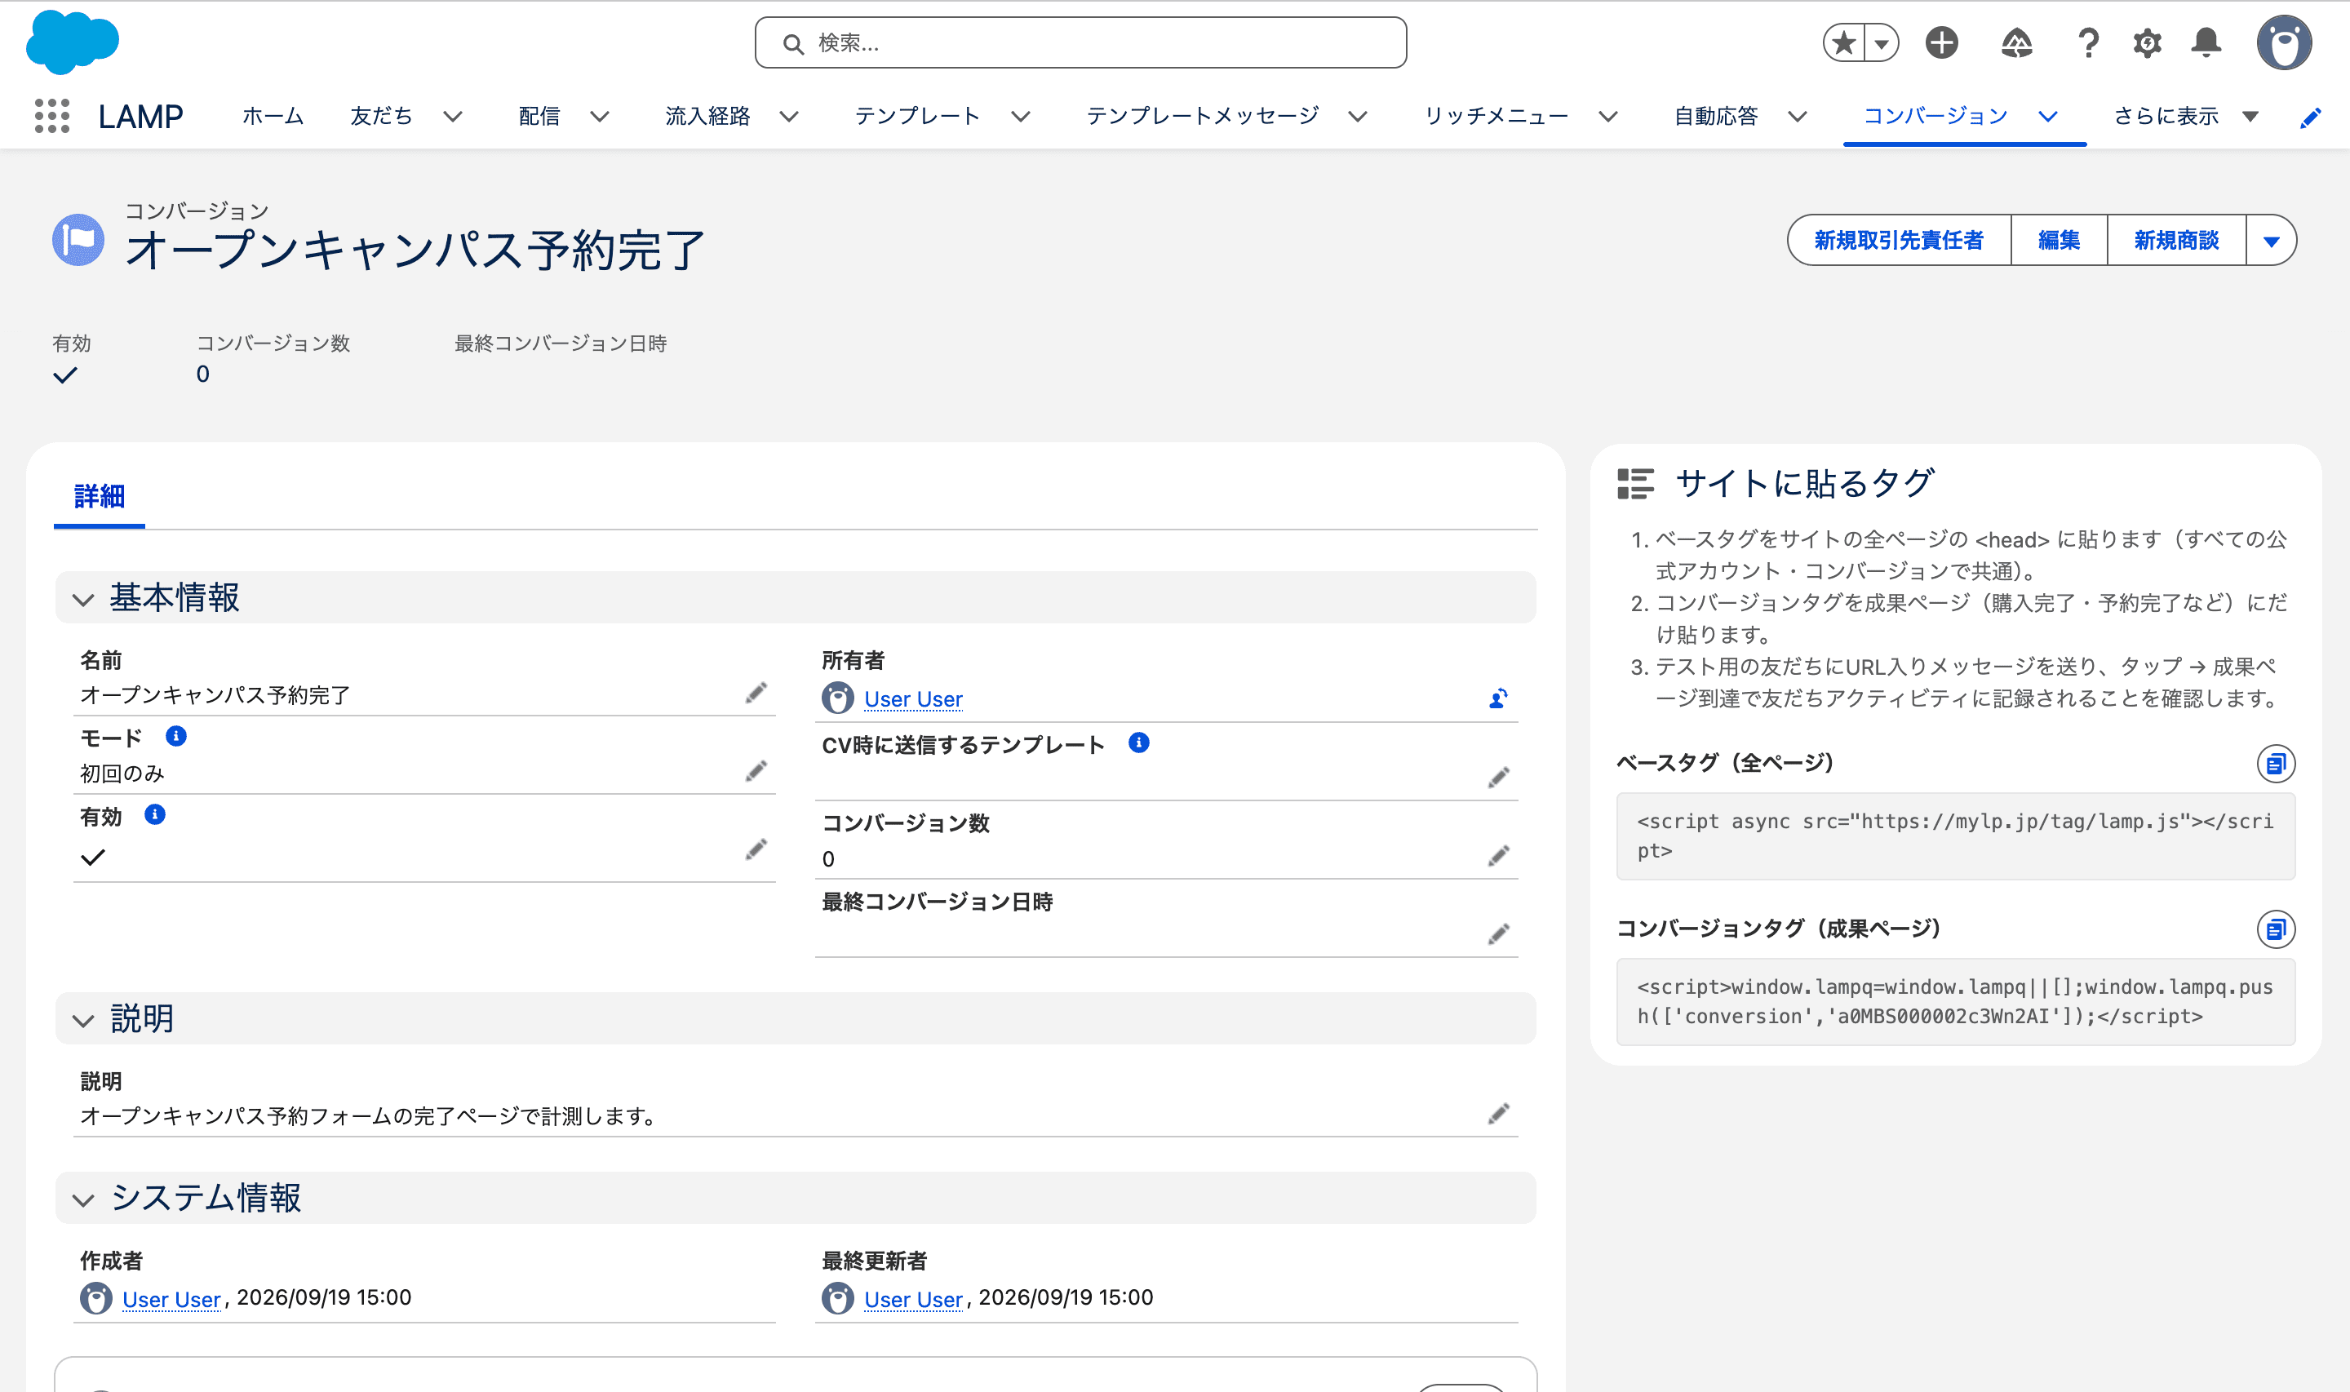Collapse the 基本情報 section
The height and width of the screenshot is (1392, 2350).
pyautogui.click(x=83, y=600)
